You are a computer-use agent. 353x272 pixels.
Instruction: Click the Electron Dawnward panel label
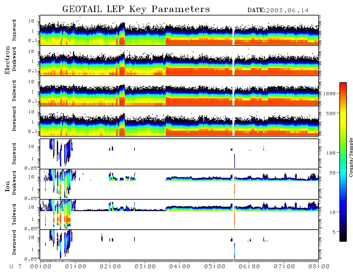[14, 119]
